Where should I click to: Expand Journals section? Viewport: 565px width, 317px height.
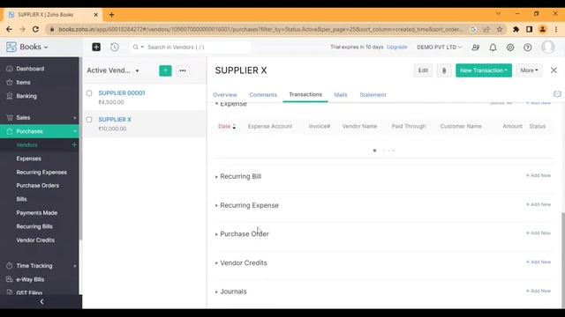coord(231,291)
